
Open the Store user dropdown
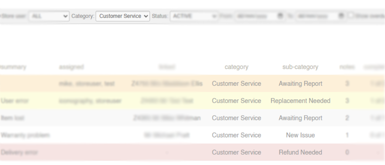point(48,16)
